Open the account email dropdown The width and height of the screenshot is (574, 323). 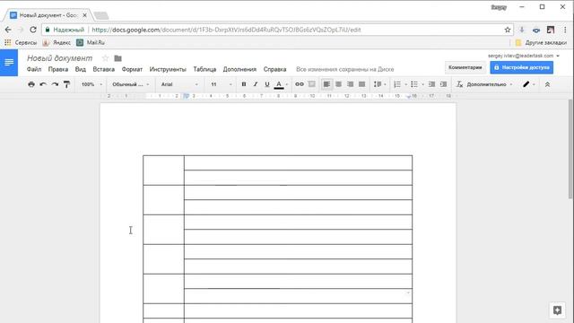[524, 56]
